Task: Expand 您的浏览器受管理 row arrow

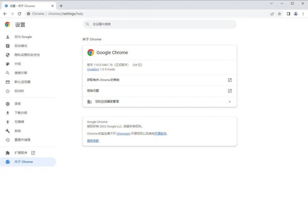Action: pyautogui.click(x=230, y=102)
